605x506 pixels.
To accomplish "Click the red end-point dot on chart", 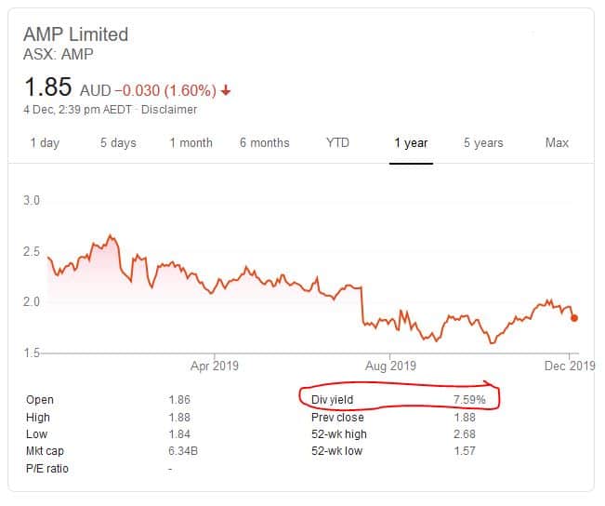I will [574, 318].
